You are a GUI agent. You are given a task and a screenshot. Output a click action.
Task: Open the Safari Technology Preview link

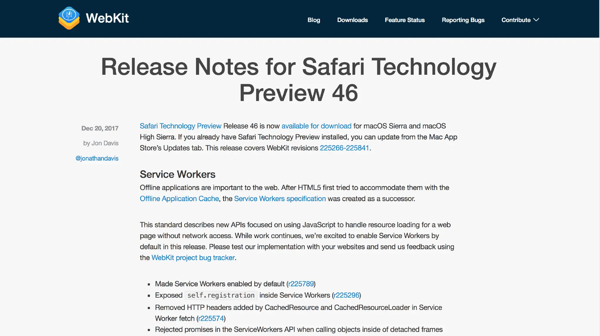coord(180,126)
